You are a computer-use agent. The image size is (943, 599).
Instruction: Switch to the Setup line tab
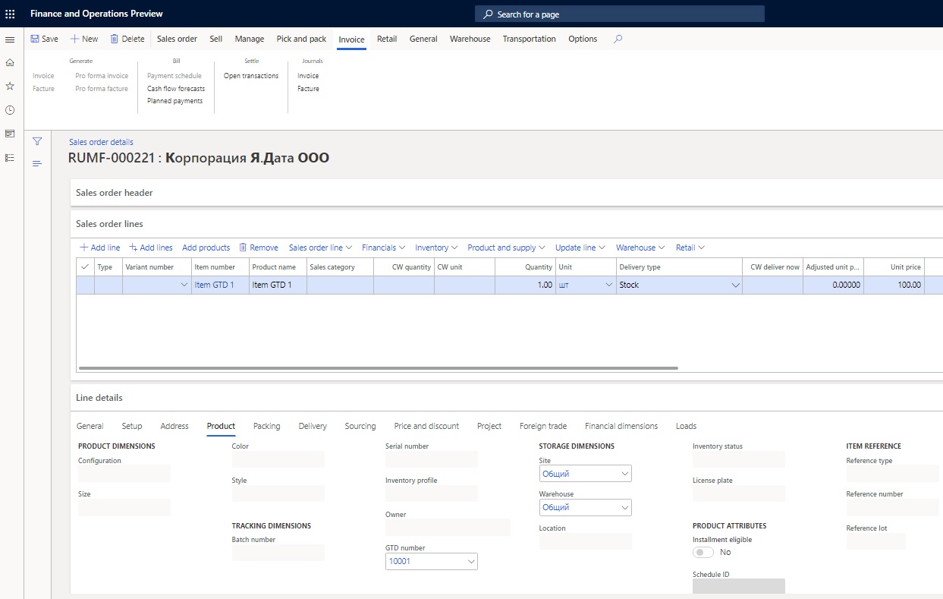(132, 426)
